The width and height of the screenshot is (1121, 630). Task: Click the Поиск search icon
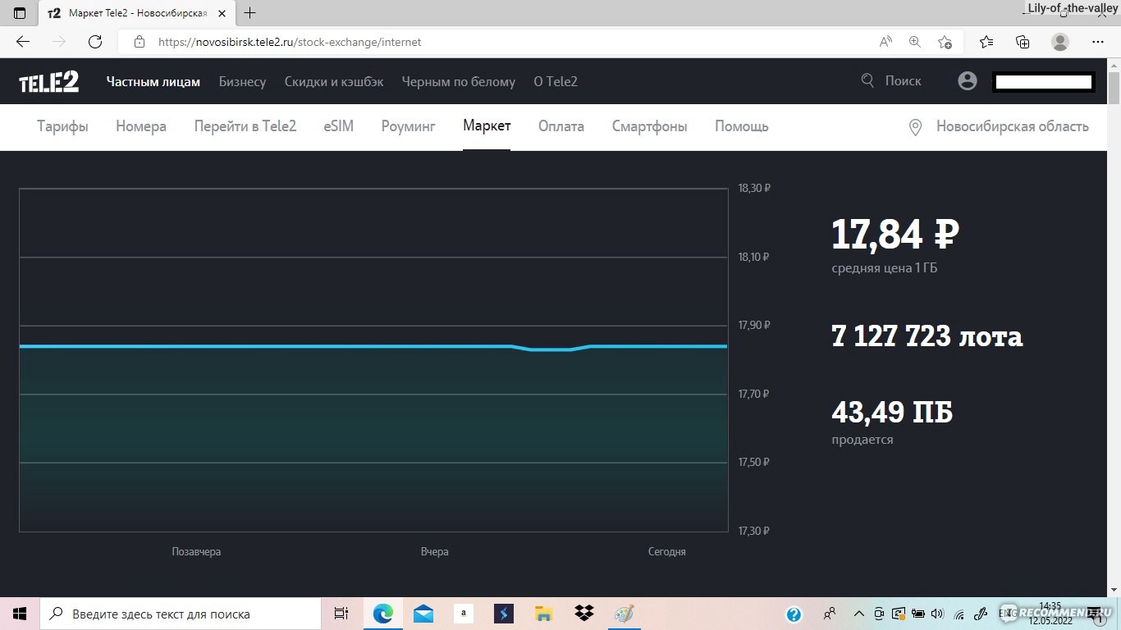pos(867,80)
